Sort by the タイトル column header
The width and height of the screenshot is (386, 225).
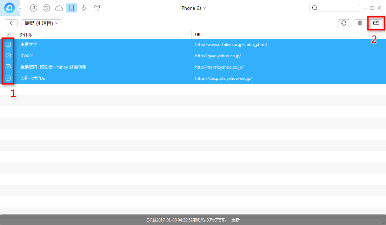click(104, 35)
